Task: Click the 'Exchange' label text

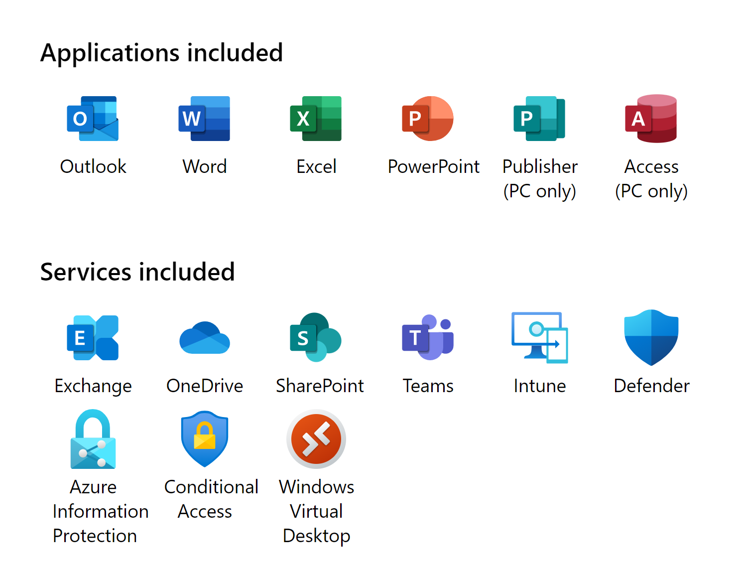Action: 93,386
